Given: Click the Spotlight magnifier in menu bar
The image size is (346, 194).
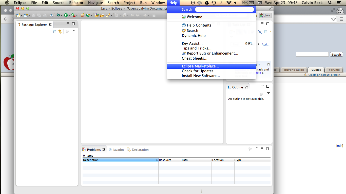Looking at the screenshot, I should coord(330,3).
